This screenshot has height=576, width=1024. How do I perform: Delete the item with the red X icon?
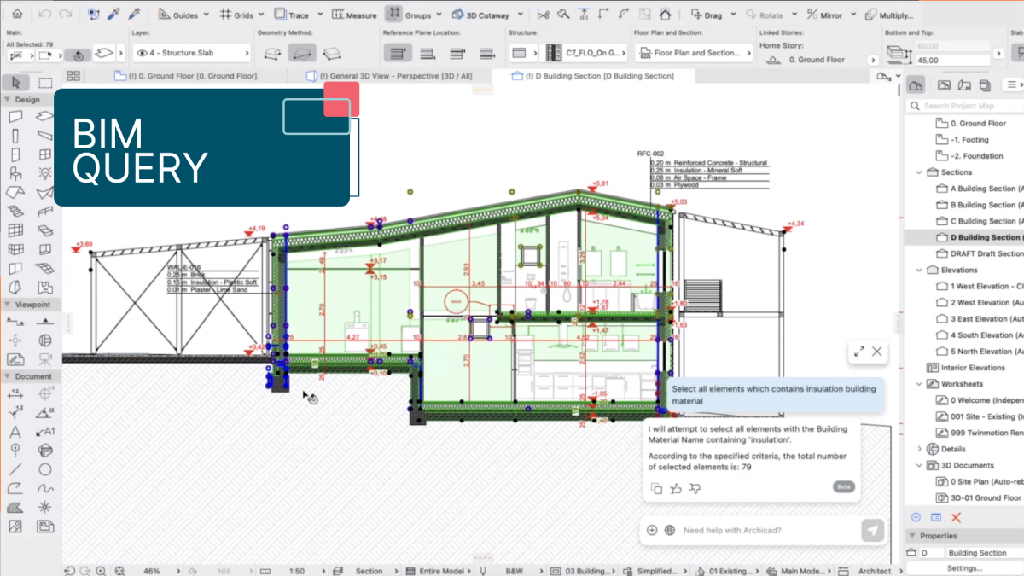956,517
